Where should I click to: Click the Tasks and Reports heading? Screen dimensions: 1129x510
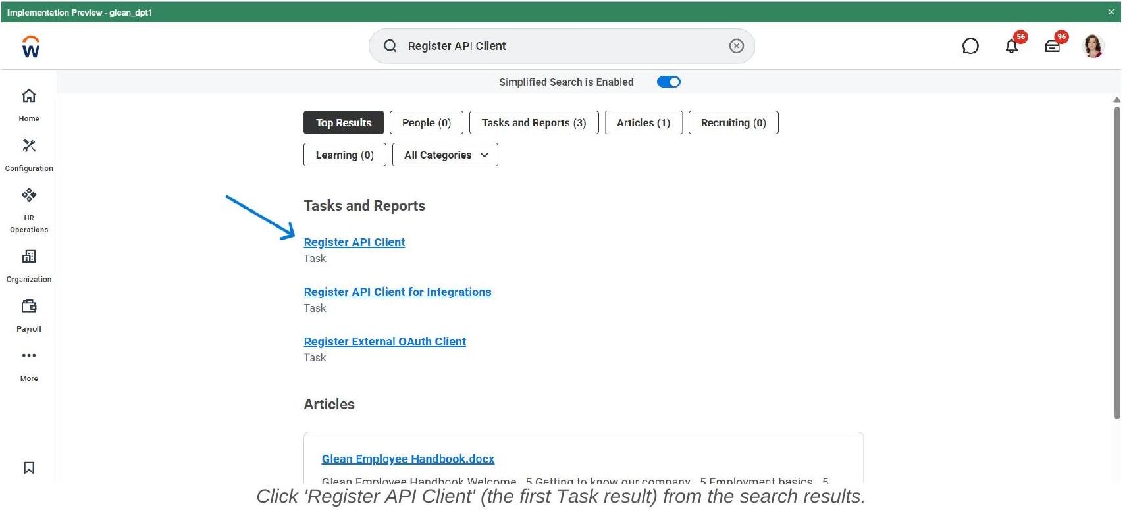click(364, 205)
